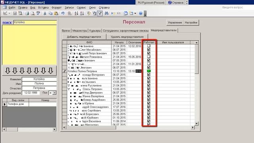Screen dimensions: 254x143
Task: Open the Файл menu
Action: (x=12, y=8)
